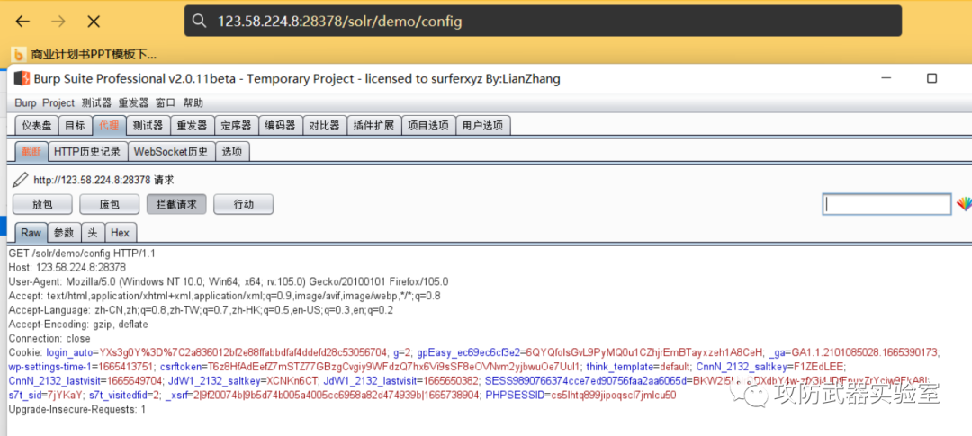Click the browser back arrow
Viewport: 972px width, 436px height.
[x=22, y=22]
